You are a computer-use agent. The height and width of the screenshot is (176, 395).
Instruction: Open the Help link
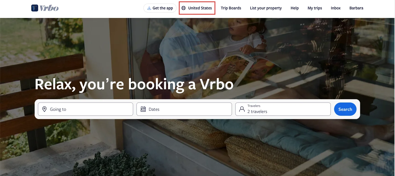pos(295,8)
